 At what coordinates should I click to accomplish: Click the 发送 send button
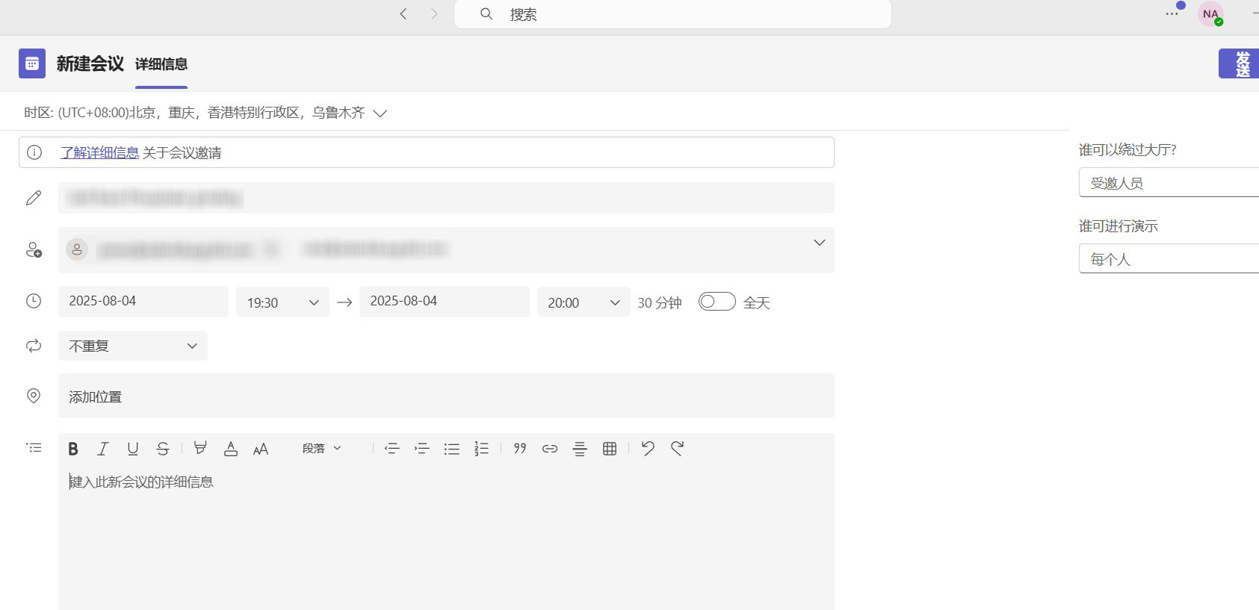[1239, 64]
